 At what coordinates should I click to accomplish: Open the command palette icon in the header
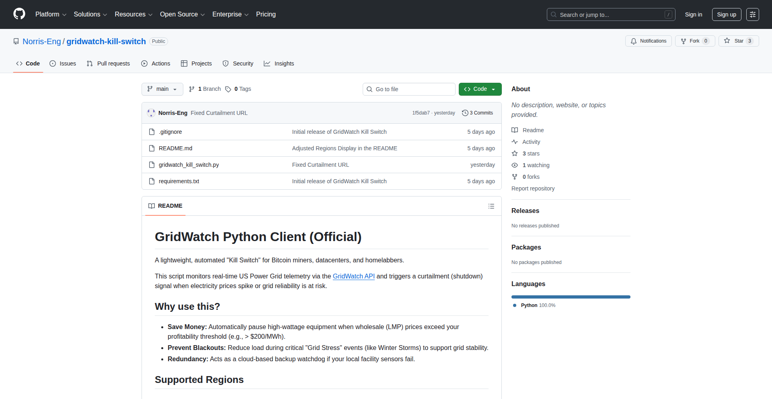752,14
